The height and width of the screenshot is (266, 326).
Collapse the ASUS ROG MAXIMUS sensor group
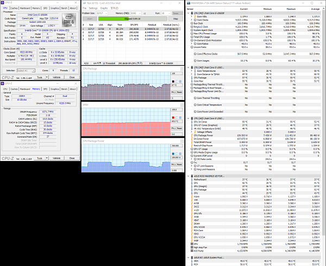point(189,176)
